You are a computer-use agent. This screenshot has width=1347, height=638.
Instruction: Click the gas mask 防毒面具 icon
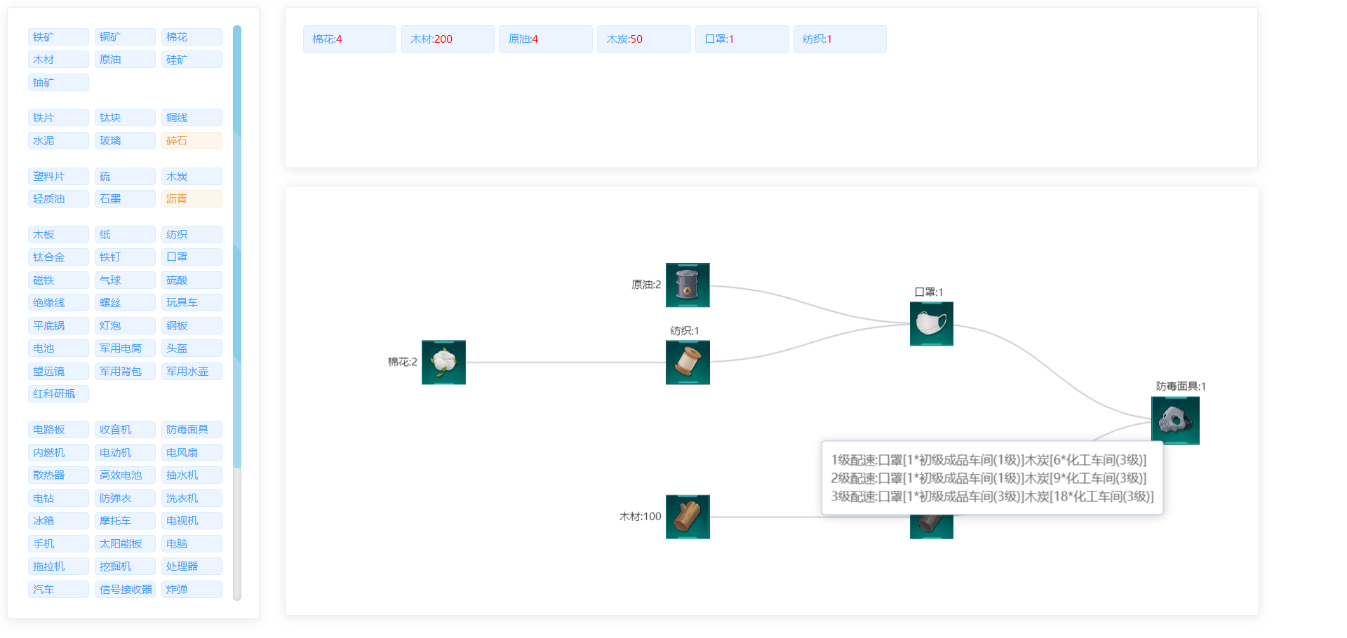coord(1175,421)
